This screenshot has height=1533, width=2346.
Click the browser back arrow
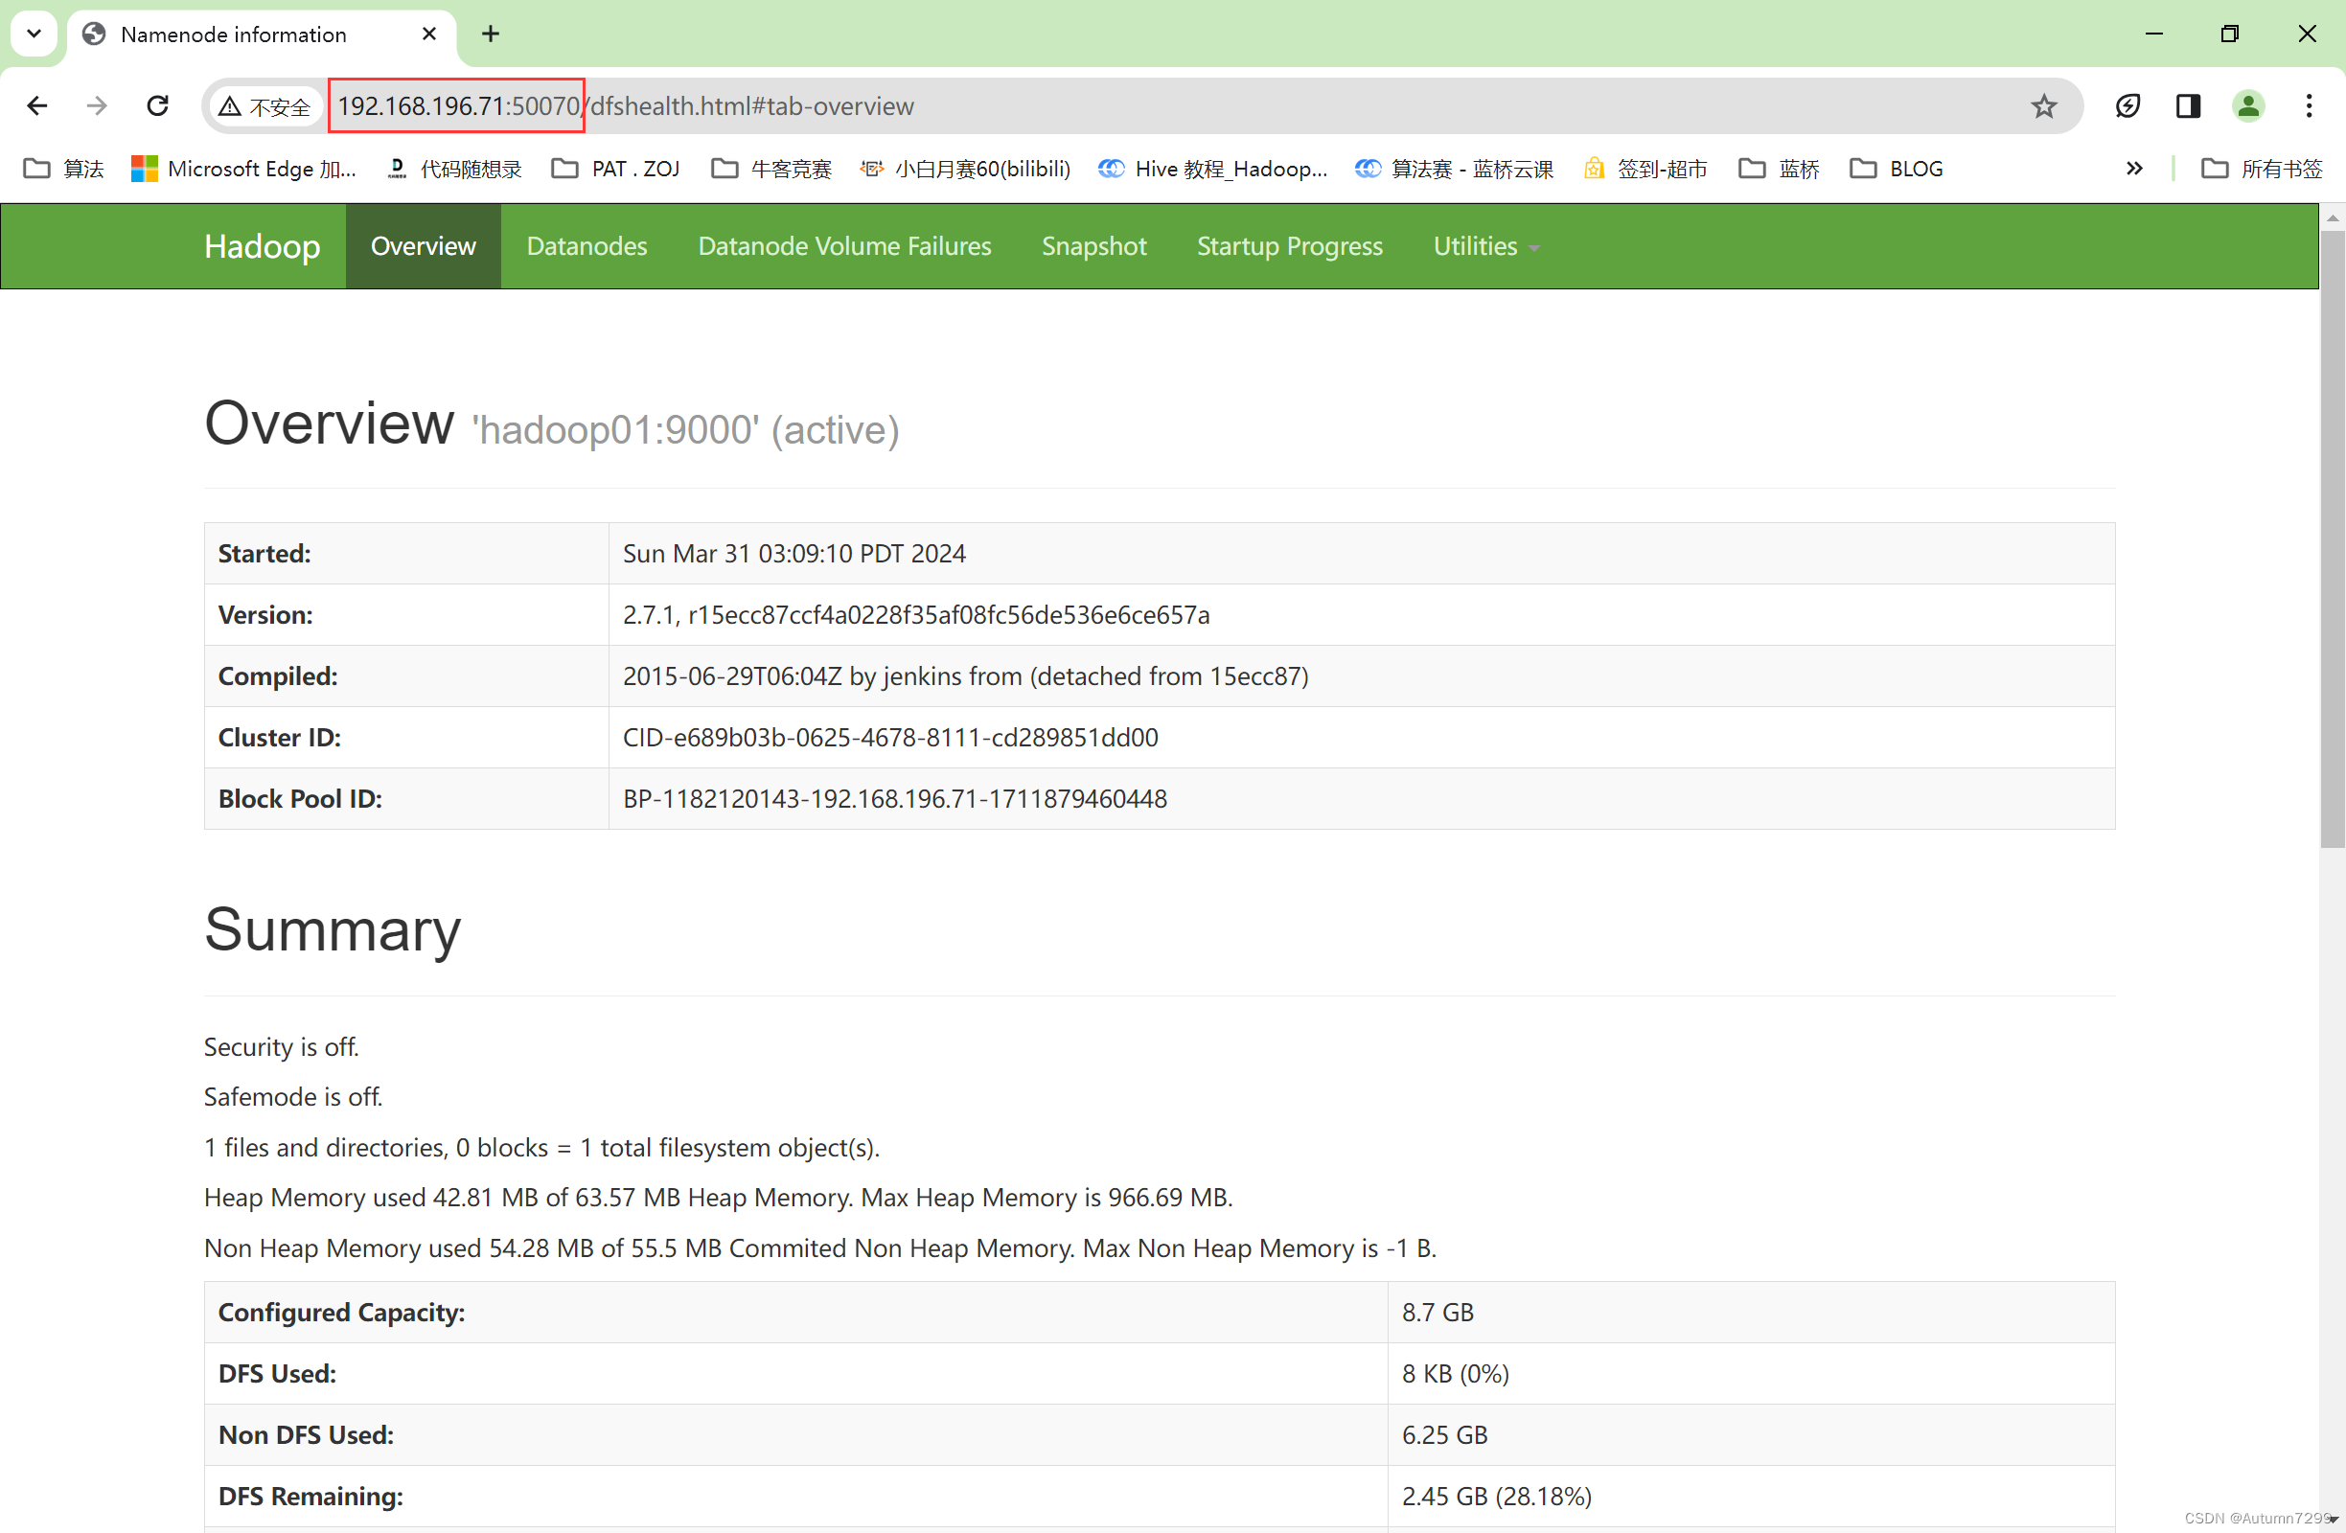tap(37, 105)
